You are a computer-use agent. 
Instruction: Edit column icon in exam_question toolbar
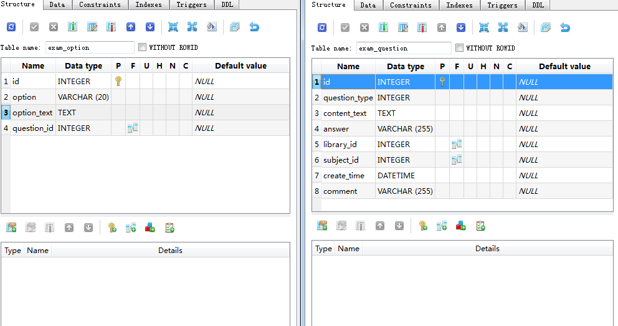[403, 27]
